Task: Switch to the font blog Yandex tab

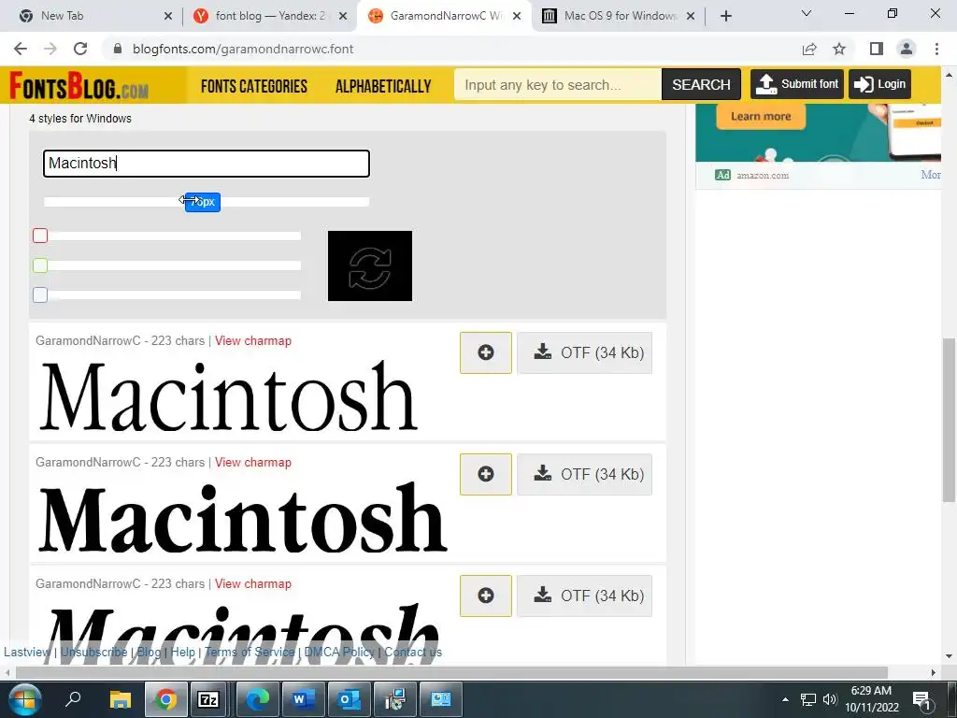Action: [268, 16]
